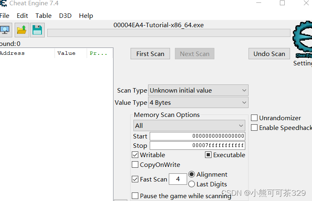Click the Value column header
Screen dimensions: 312x201
pyautogui.click(x=71, y=53)
